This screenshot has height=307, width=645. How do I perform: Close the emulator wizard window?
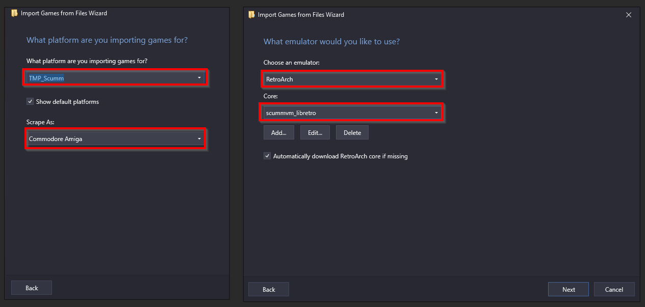pos(629,15)
